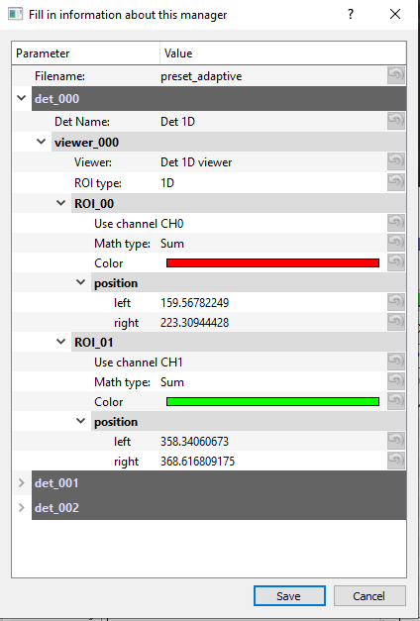The height and width of the screenshot is (621, 420).
Task: Click the Value column header
Action: point(283,53)
